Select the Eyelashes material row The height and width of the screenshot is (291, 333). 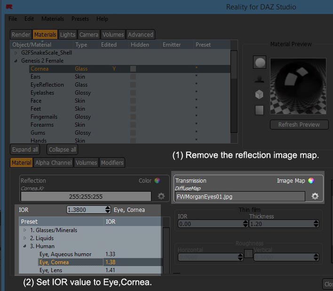(x=129, y=93)
